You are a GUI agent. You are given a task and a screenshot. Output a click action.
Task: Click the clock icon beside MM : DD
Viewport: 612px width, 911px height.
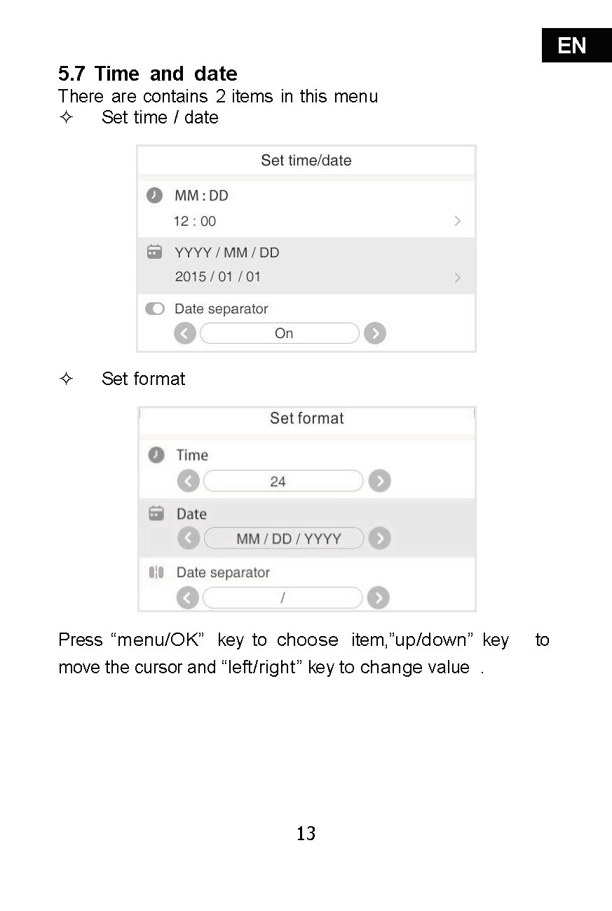[155, 196]
